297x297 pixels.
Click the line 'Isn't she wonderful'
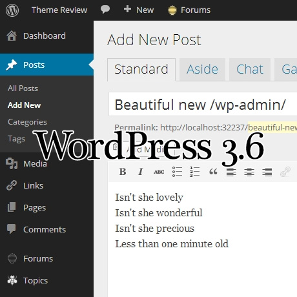(159, 213)
